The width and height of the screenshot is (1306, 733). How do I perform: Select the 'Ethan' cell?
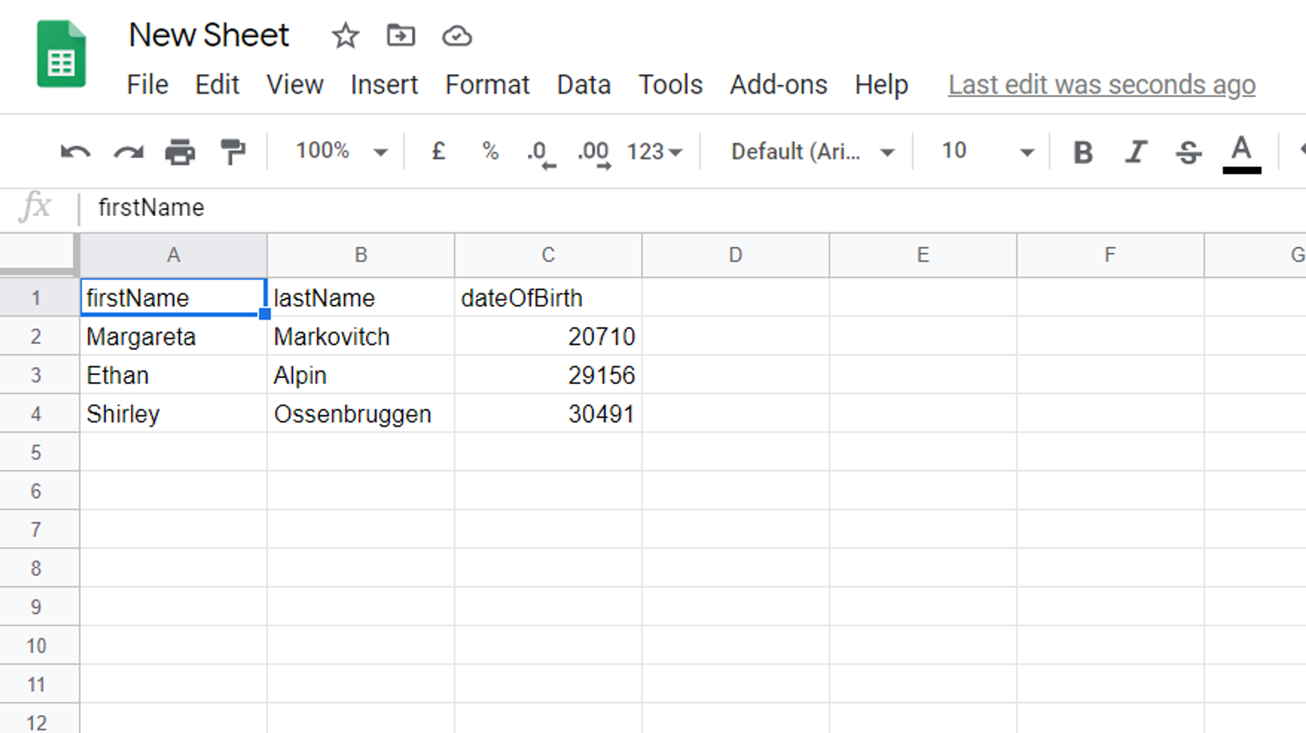point(173,375)
